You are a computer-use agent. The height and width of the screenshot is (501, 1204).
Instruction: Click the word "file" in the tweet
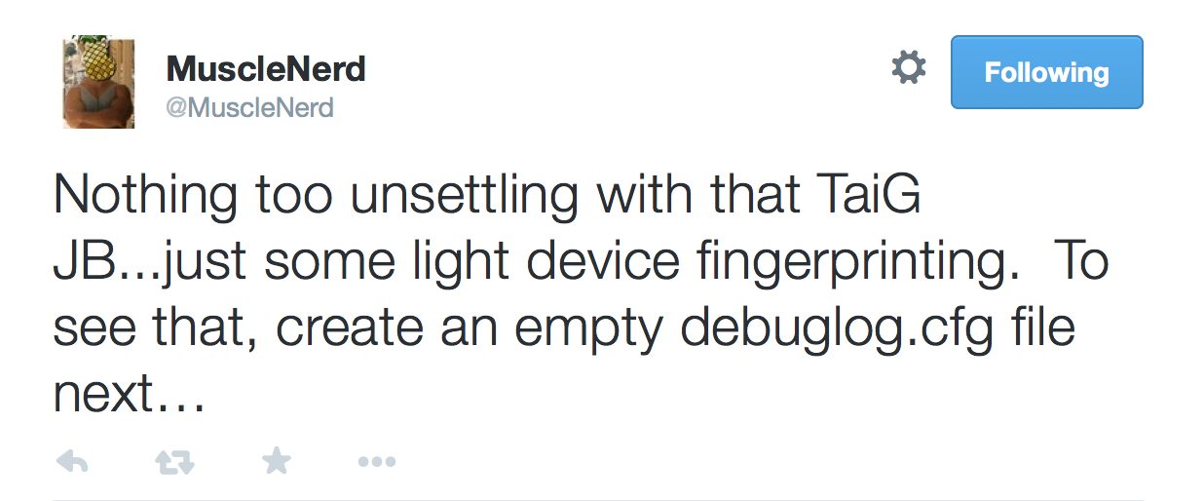[1043, 328]
